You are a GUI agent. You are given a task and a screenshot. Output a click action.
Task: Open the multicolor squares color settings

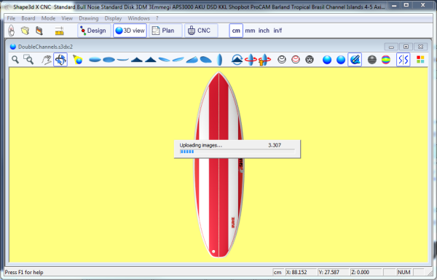420,59
